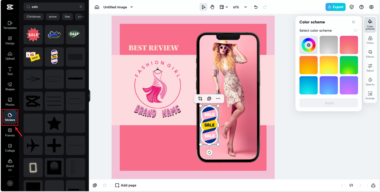
Task: Open the Opacity tool
Action: point(370,82)
